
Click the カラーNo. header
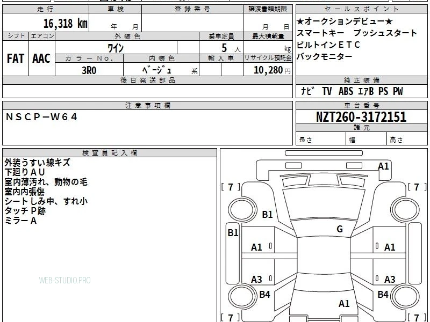point(89,58)
